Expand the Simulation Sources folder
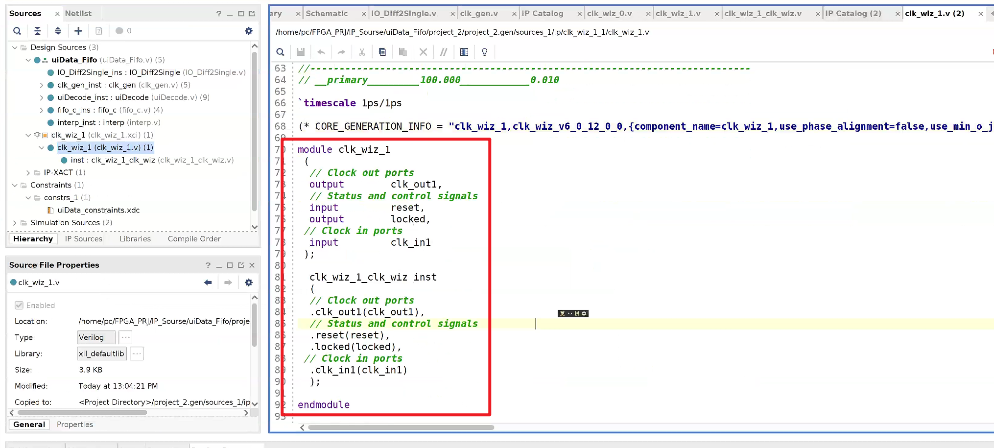This screenshot has width=994, height=448. click(15, 223)
